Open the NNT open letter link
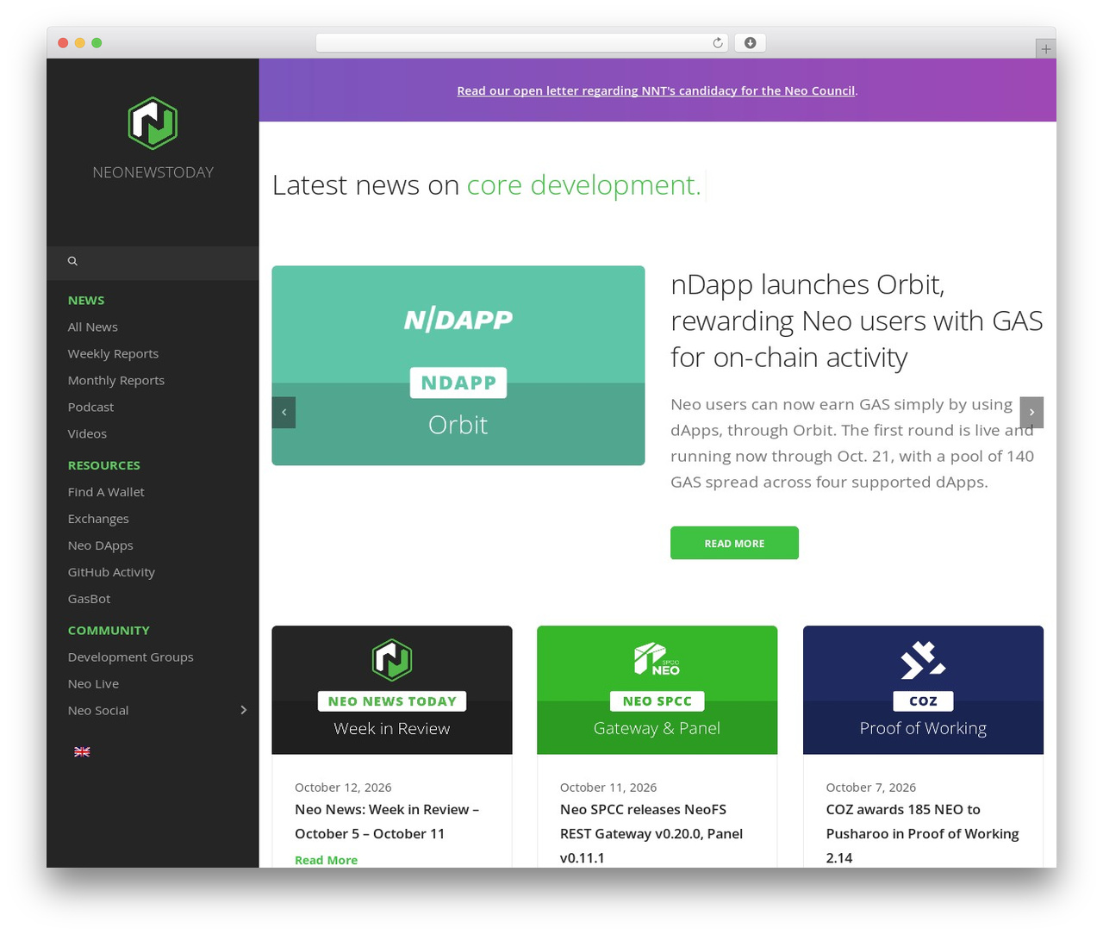 656,90
